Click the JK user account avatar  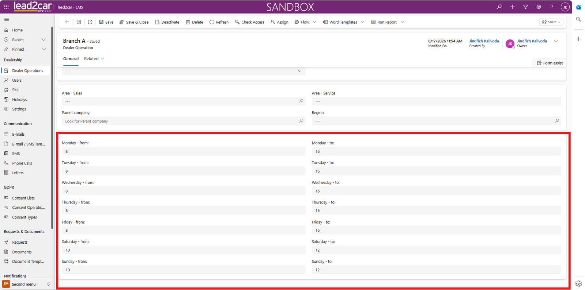(x=565, y=7)
